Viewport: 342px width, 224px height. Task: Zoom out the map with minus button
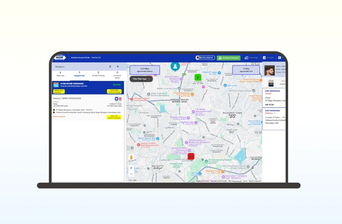[x=131, y=174]
